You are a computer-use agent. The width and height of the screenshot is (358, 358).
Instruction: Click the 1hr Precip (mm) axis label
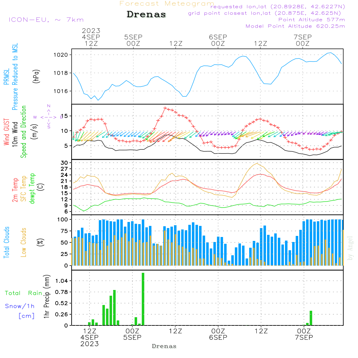pyautogui.click(x=47, y=296)
